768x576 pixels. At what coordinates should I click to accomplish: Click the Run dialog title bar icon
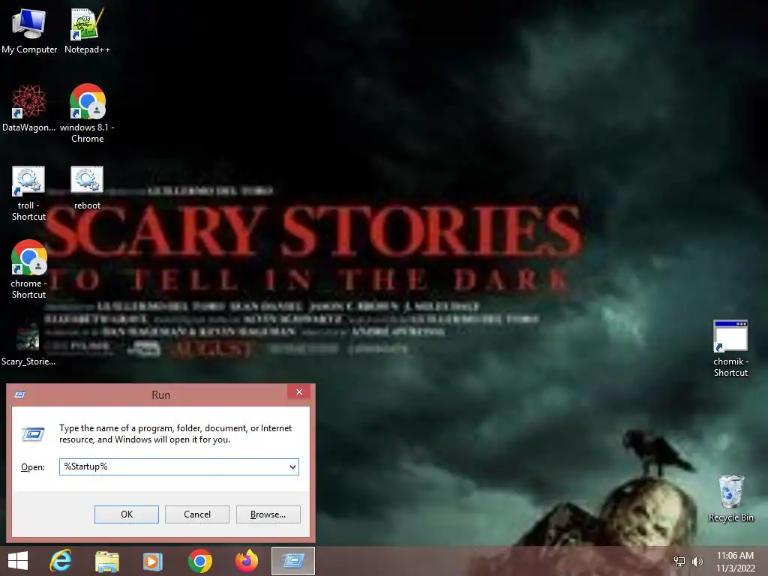click(20, 394)
